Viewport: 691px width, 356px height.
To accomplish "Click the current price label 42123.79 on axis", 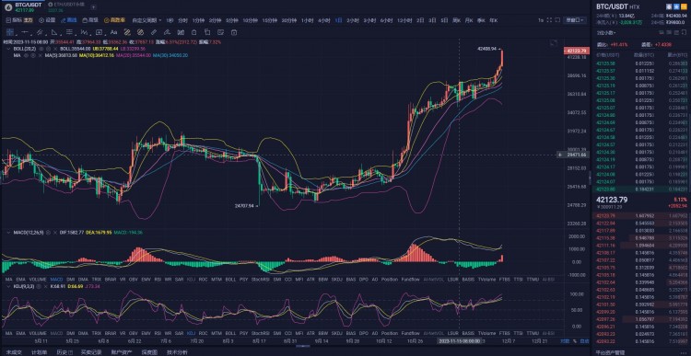I will (577, 51).
